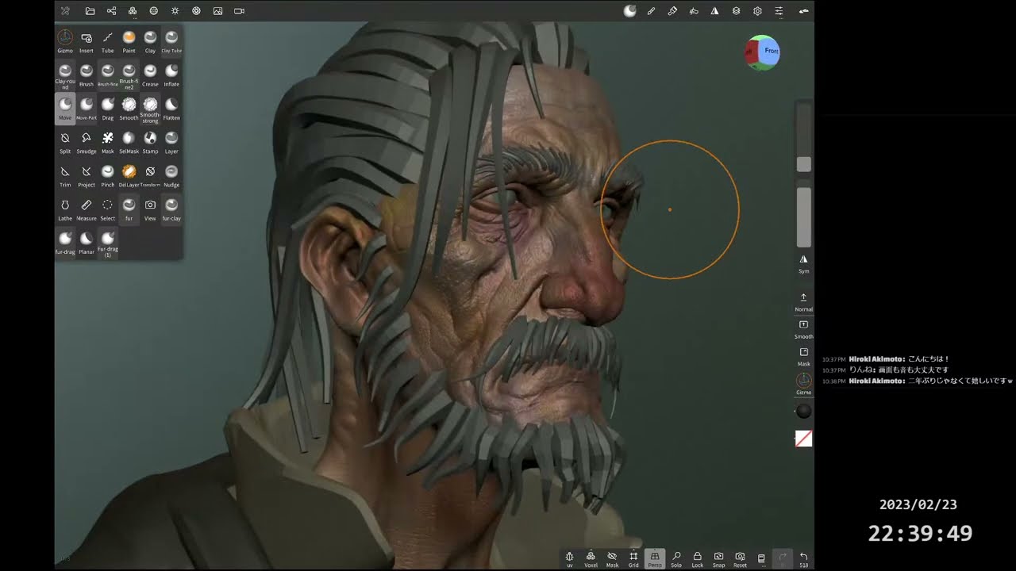The image size is (1016, 571).
Task: Toggle the Smooth shortcut on right sidebar
Action: tap(803, 329)
